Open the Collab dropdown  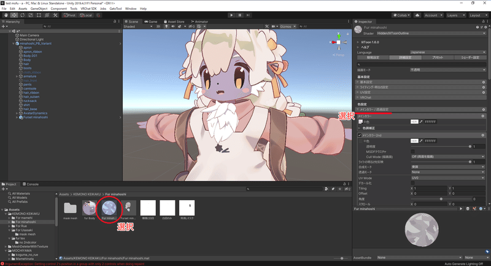(401, 15)
